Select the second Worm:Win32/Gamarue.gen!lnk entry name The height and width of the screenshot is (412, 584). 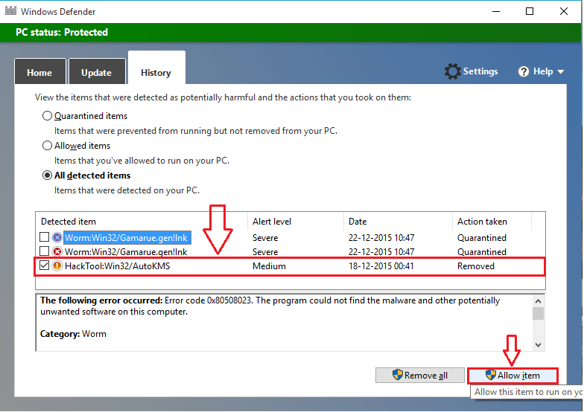pos(126,252)
